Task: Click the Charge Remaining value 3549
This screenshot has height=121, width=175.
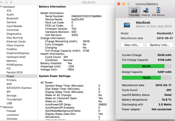Action: [x=86, y=41]
